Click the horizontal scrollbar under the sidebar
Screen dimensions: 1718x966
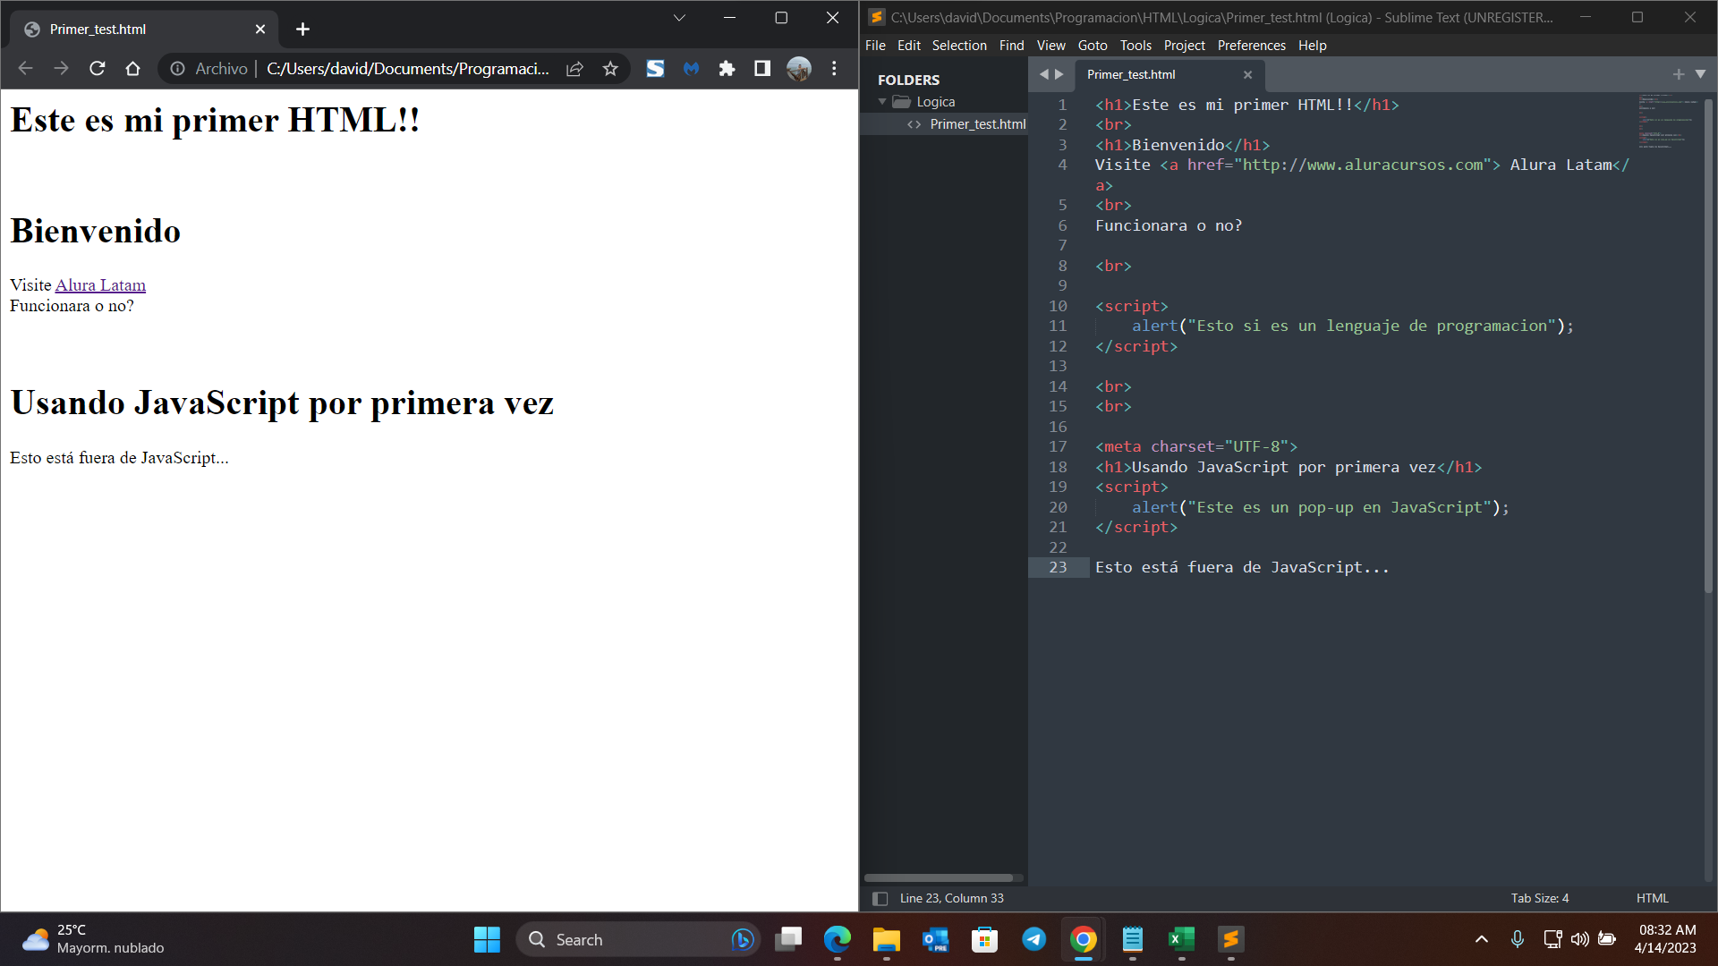point(938,878)
